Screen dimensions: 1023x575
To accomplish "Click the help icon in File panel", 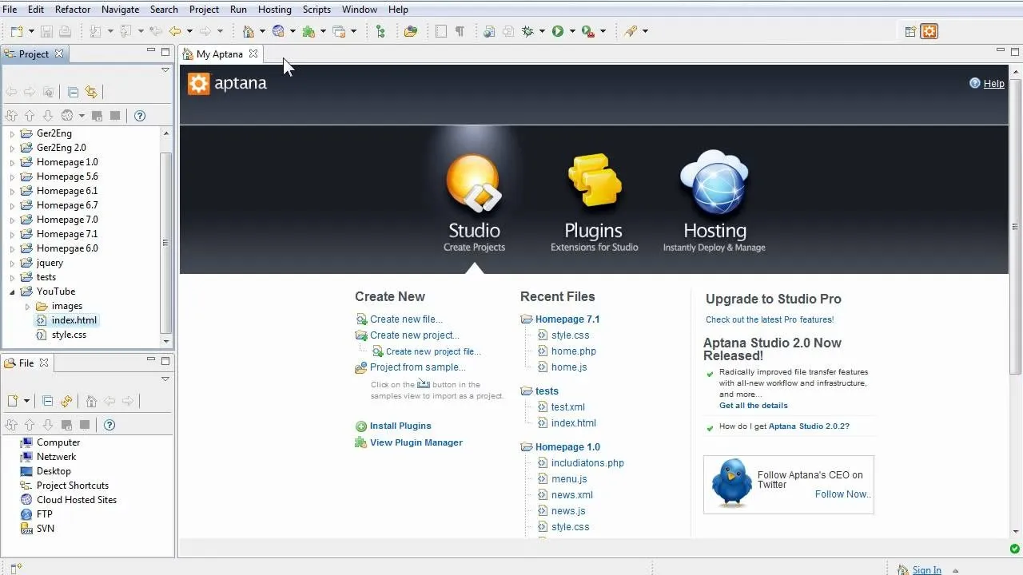I will (x=109, y=425).
